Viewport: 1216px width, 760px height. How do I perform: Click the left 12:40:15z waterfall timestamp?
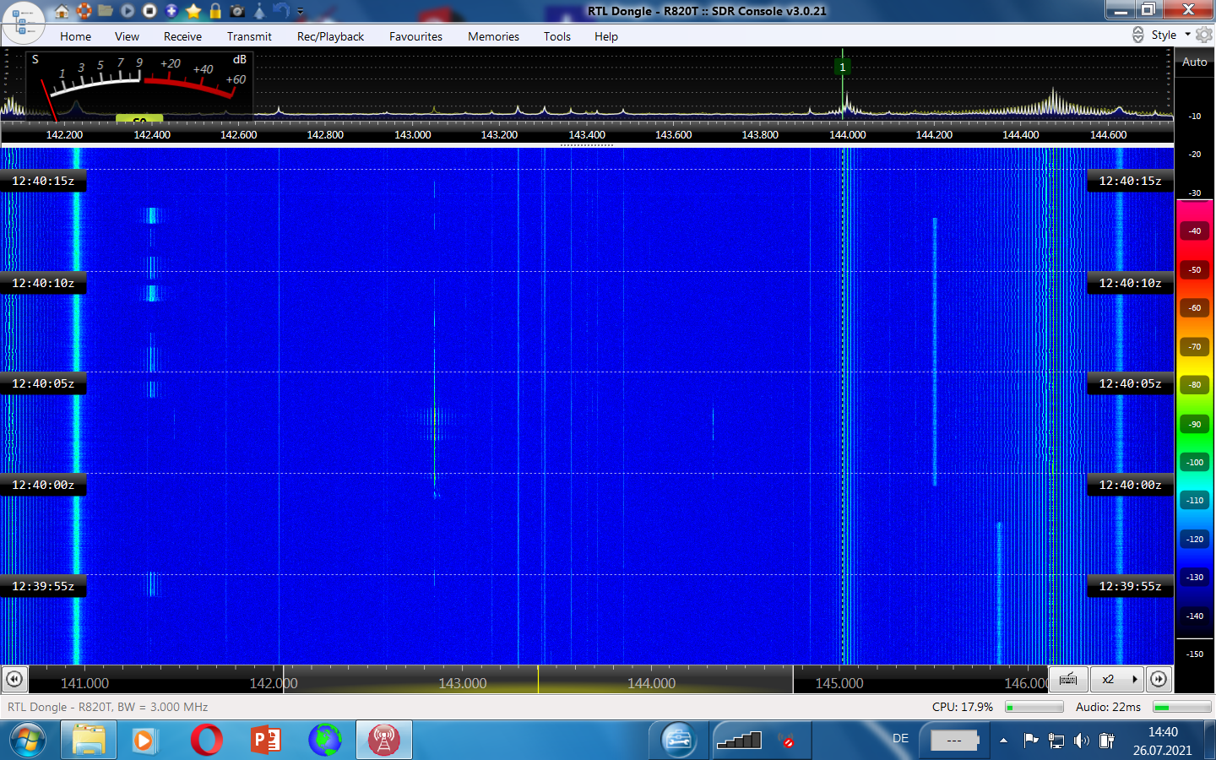tap(43, 181)
